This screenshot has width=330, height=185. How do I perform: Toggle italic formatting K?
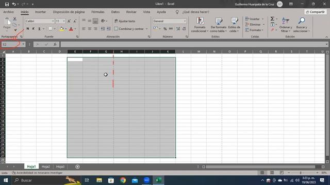click(x=33, y=29)
